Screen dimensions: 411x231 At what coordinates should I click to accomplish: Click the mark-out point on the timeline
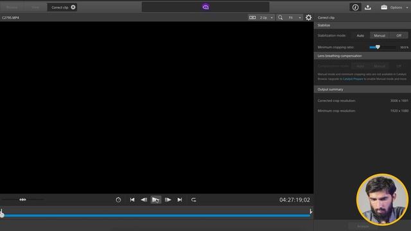click(311, 211)
